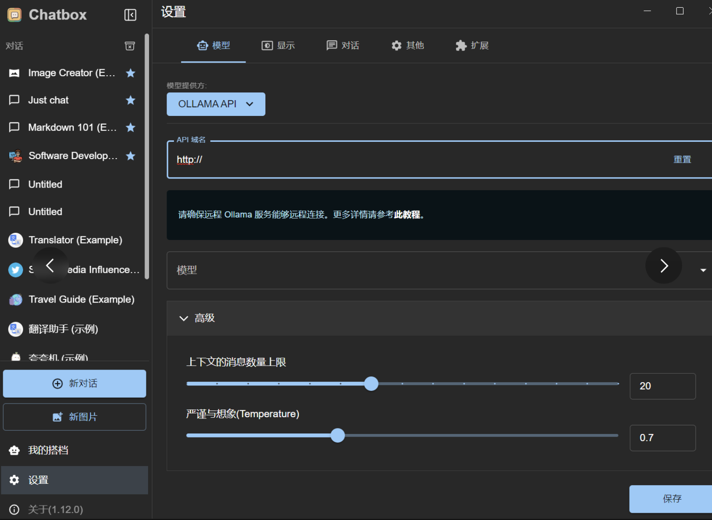This screenshot has width=712, height=520.
Task: Open the 此教程 tutorial link
Action: tap(407, 215)
